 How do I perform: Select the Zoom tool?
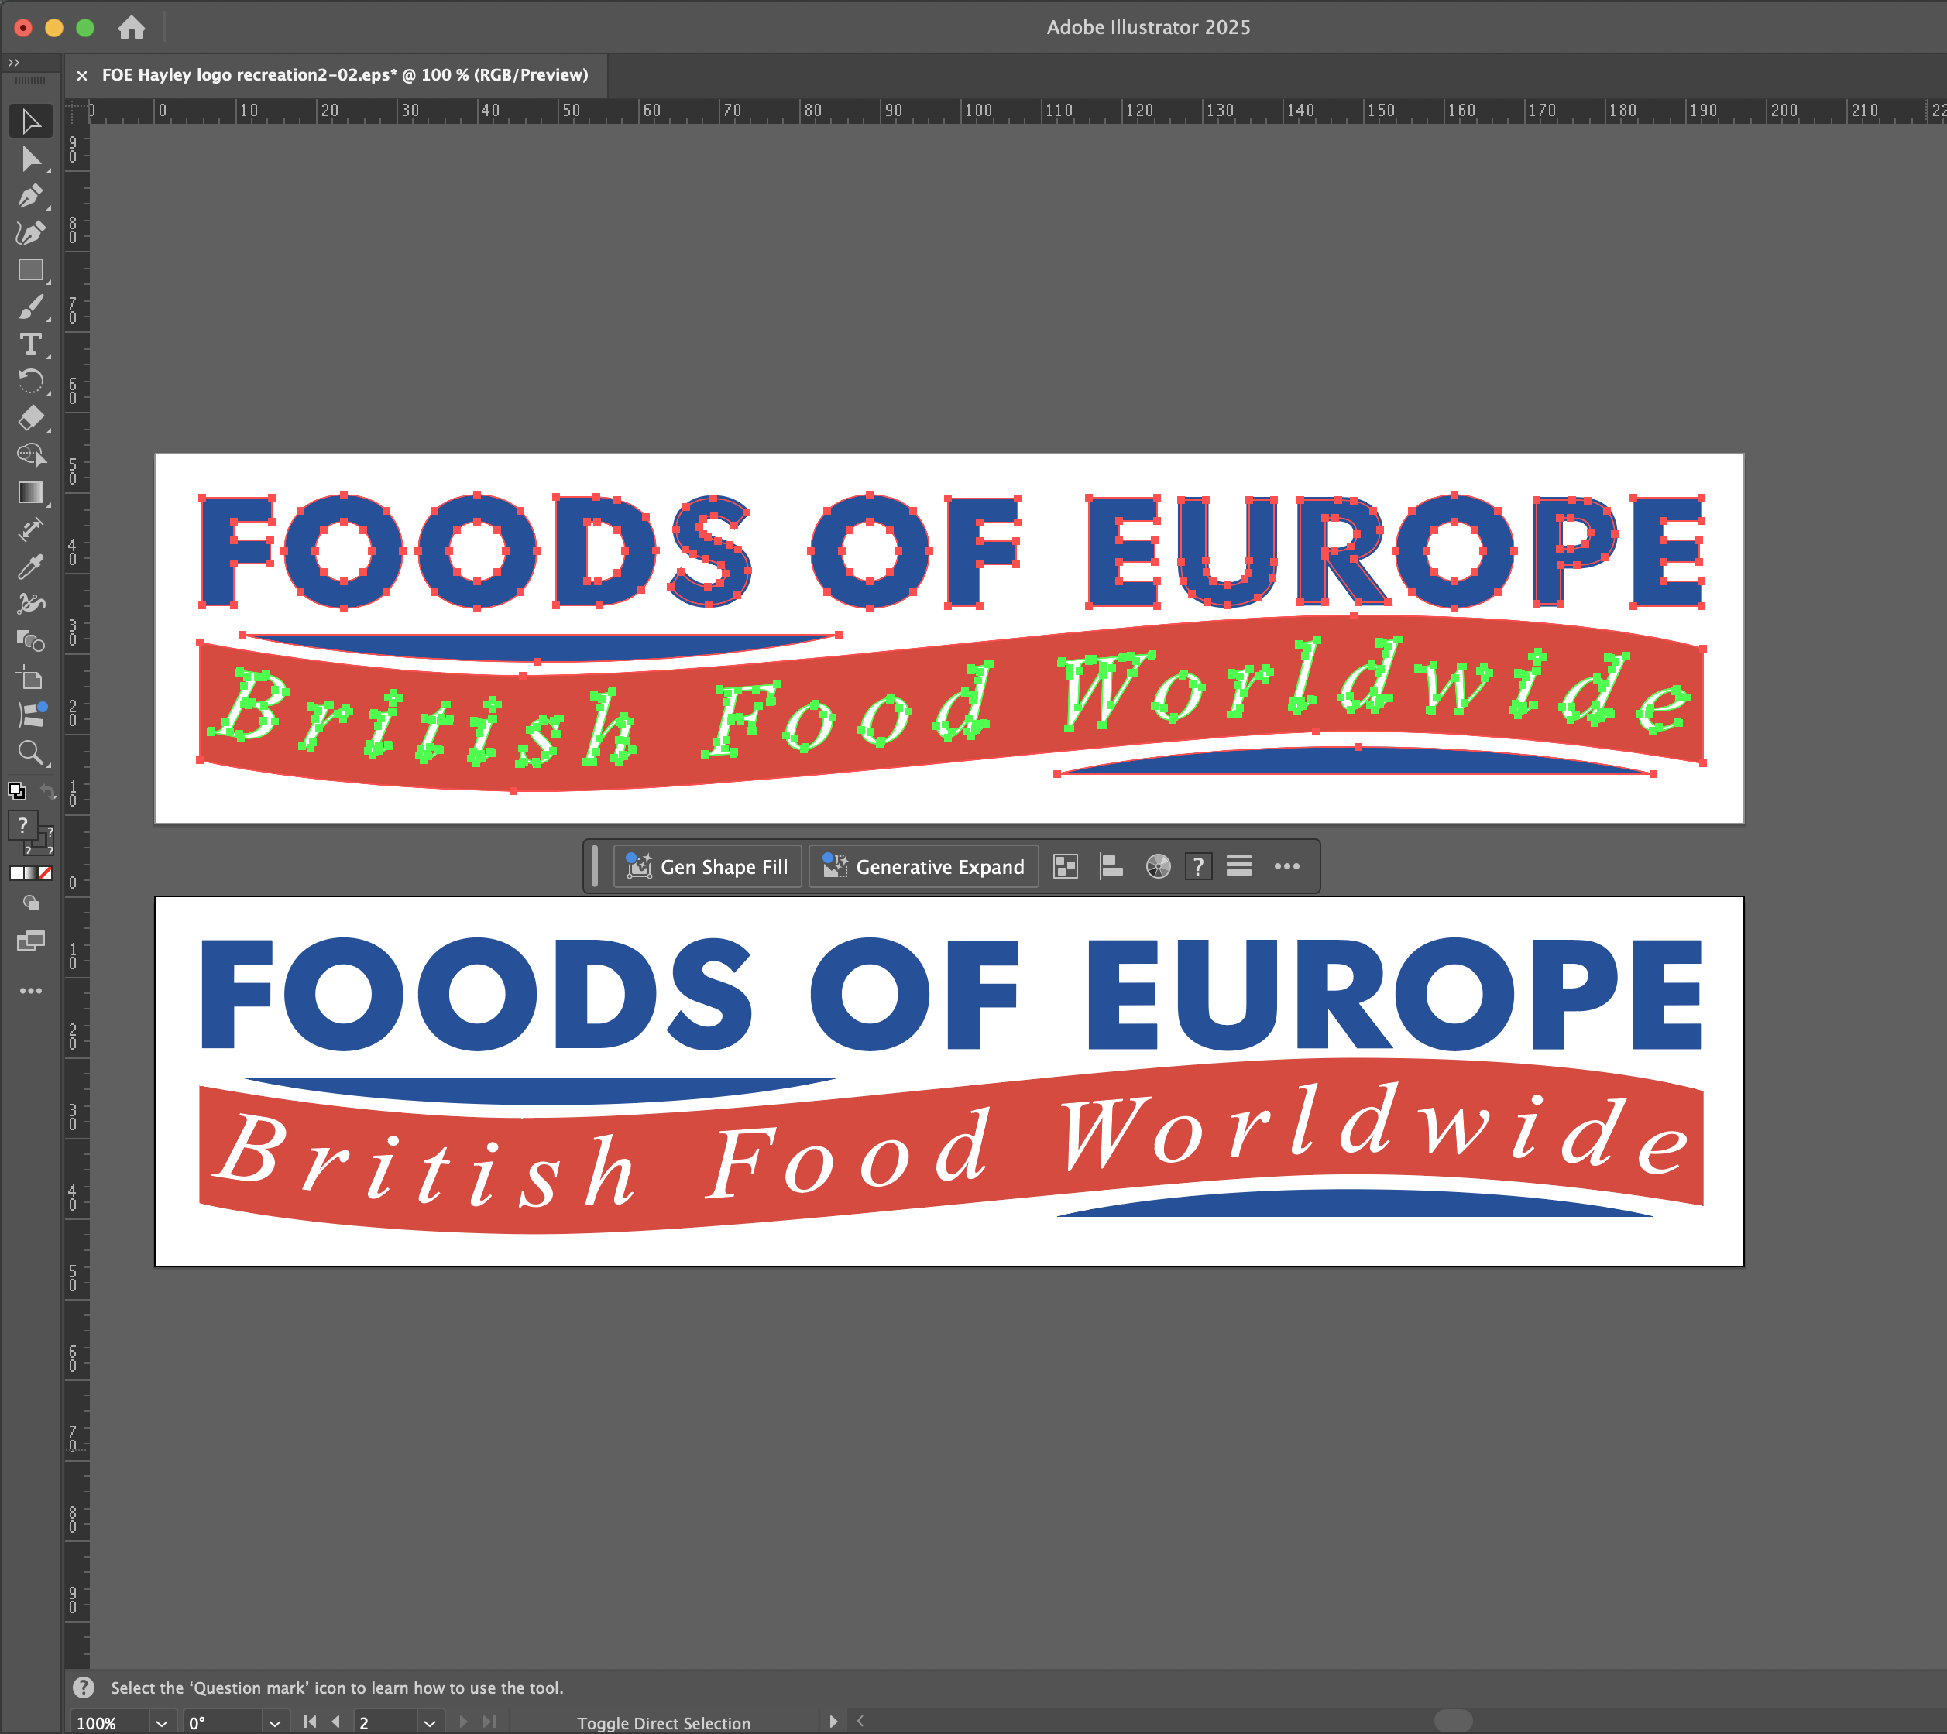click(30, 752)
